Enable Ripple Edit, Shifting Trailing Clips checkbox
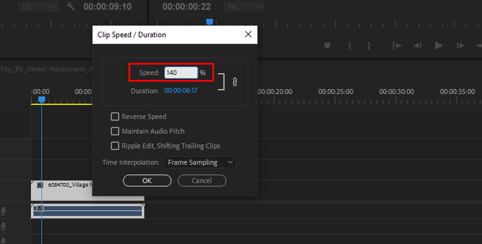 tap(115, 145)
